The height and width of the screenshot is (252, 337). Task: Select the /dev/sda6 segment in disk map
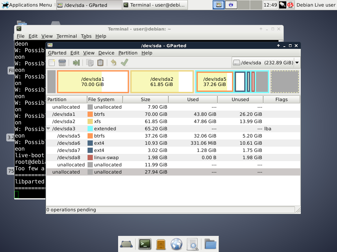tap(240, 82)
